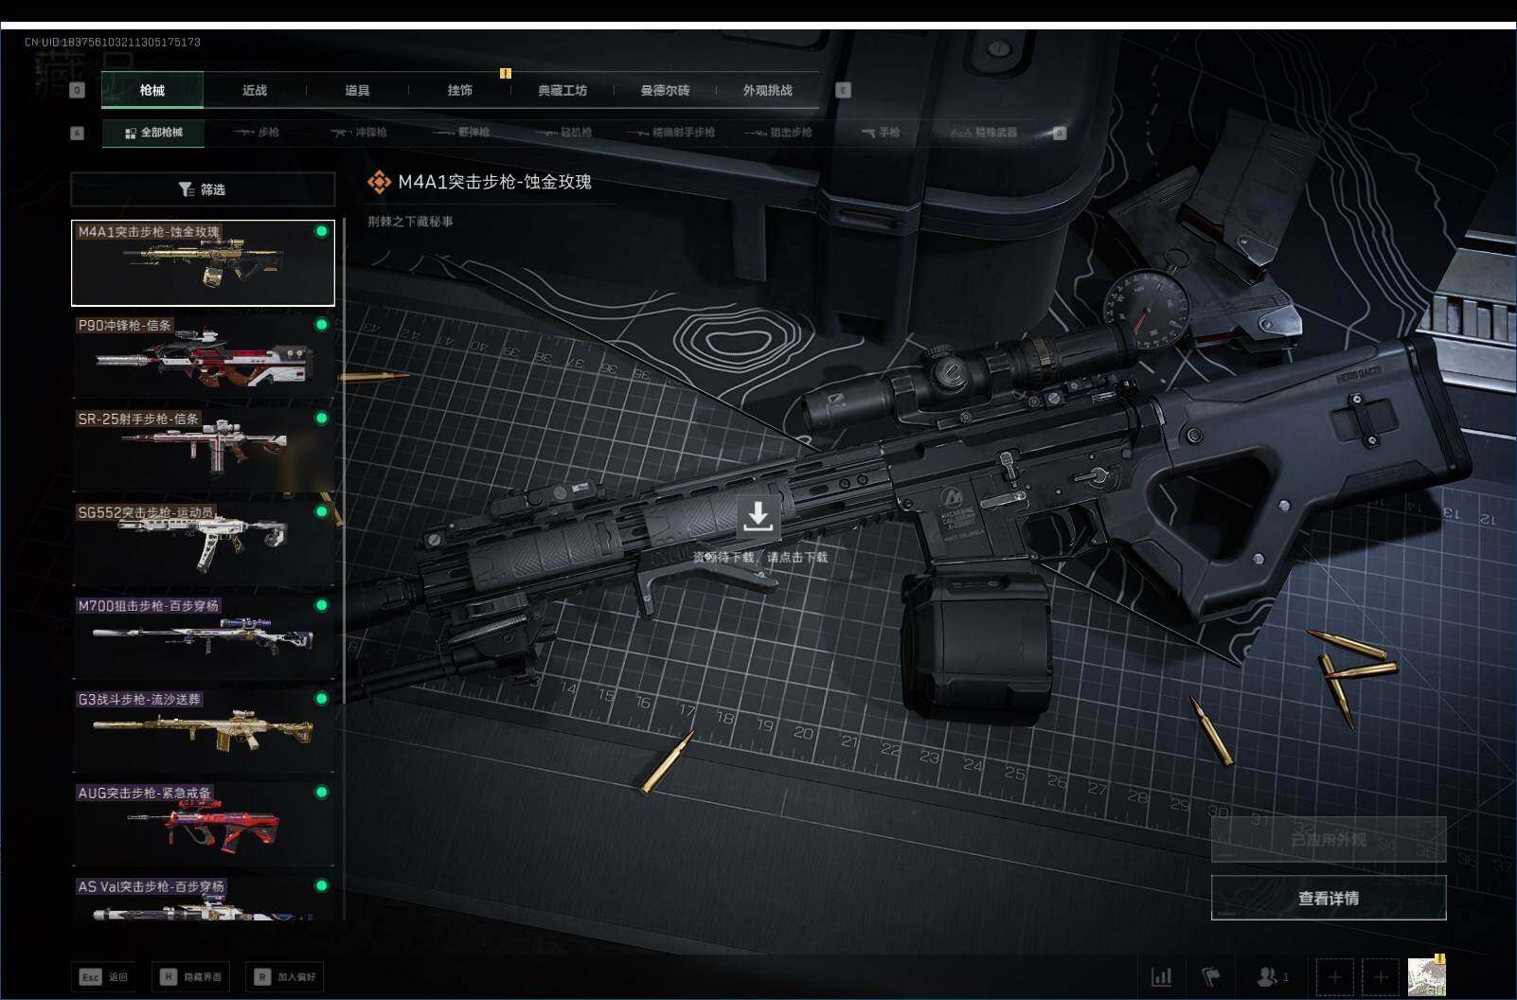Filter by 特殊武器 weapon category

click(984, 133)
